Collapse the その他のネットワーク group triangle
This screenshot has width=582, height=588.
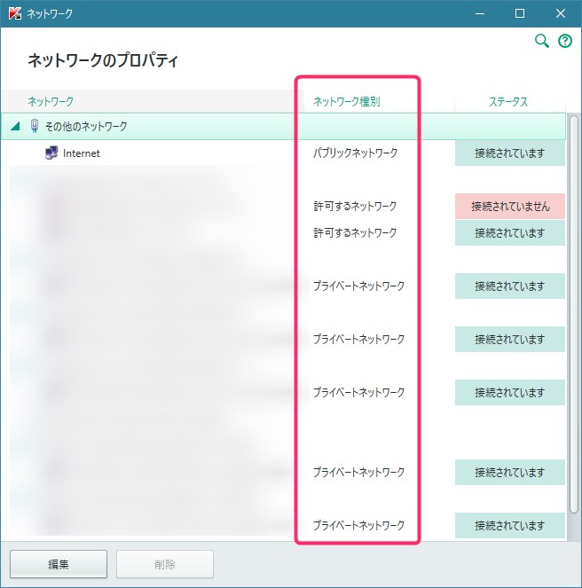(15, 126)
